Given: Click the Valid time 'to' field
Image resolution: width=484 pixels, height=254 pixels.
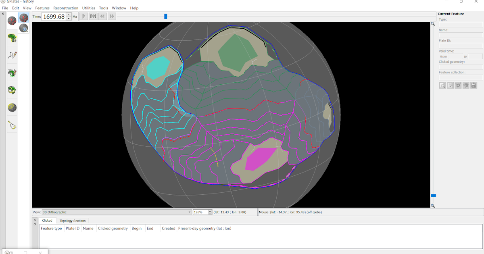Looking at the screenshot, I should point(476,56).
